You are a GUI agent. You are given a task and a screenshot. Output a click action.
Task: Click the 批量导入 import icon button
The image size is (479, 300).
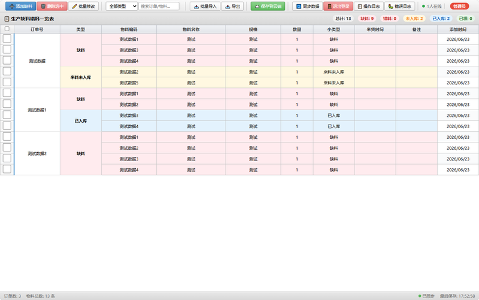[x=205, y=6]
